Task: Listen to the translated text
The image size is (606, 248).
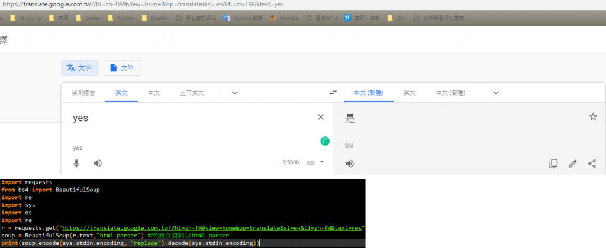Action: tap(349, 164)
